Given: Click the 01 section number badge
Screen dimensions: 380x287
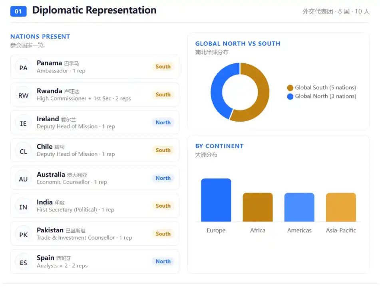Looking at the screenshot, I should pos(18,12).
